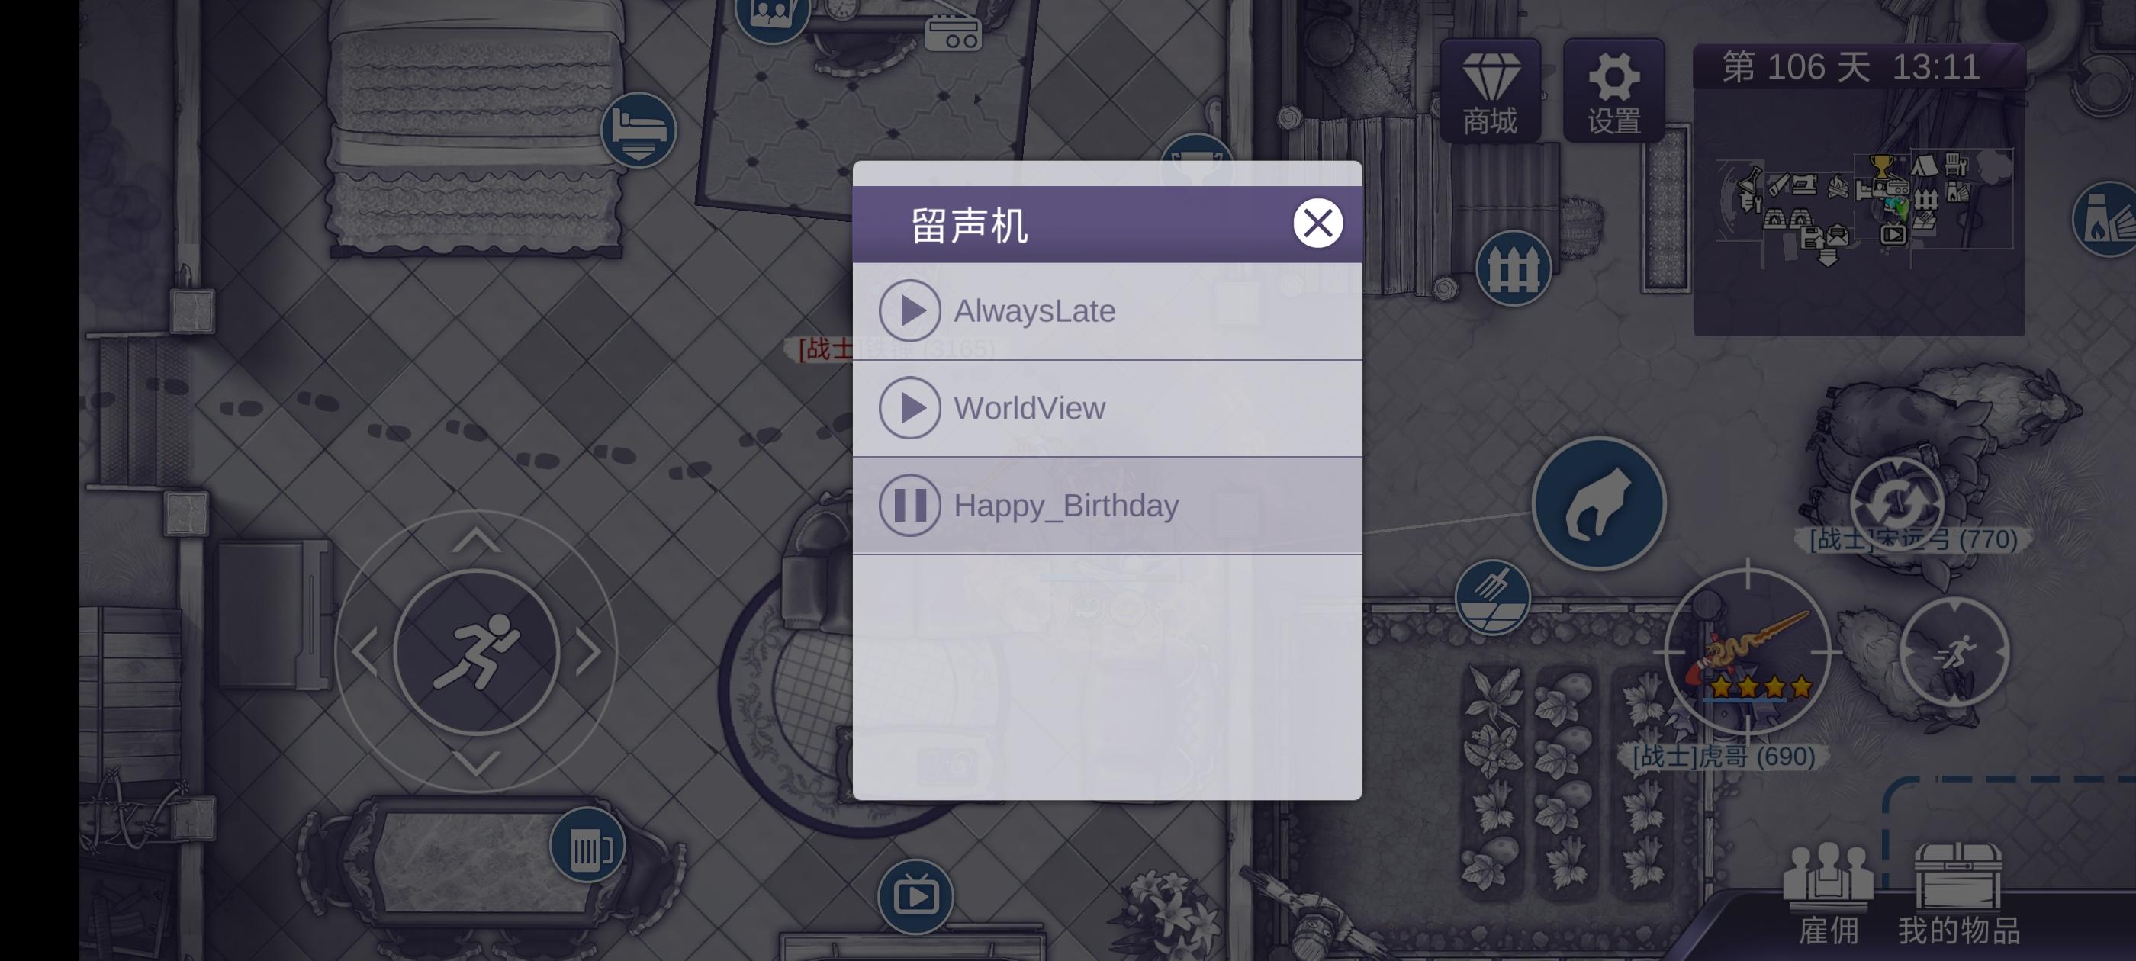2136x961 pixels.
Task: Play the AlwaysLate track
Action: point(909,311)
